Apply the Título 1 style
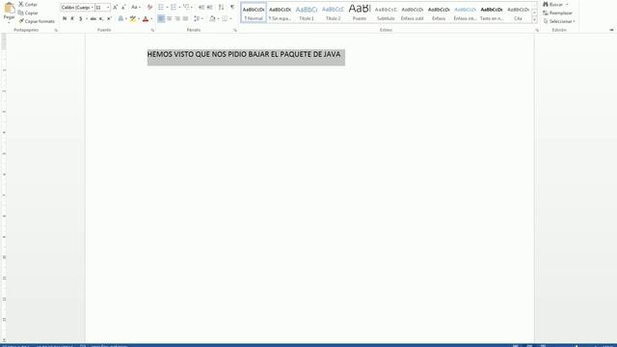The height and width of the screenshot is (347, 617). 307,13
